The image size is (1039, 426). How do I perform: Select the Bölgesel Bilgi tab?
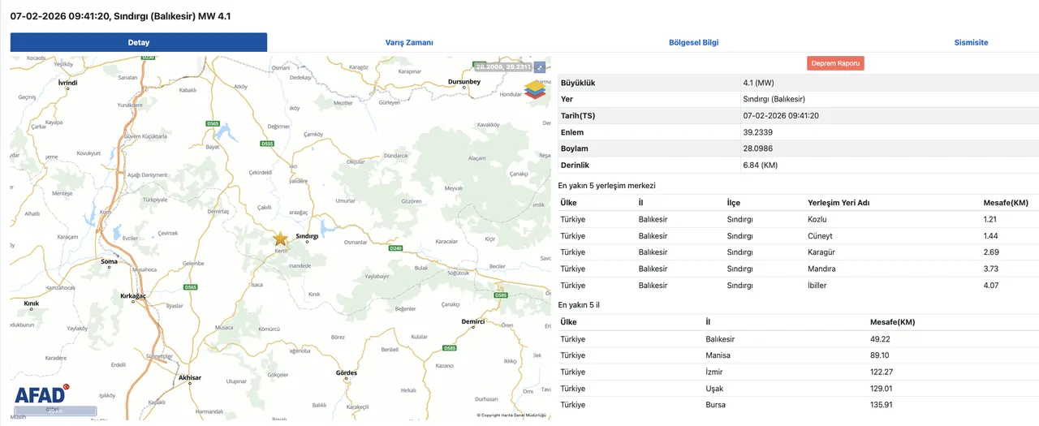click(x=693, y=42)
